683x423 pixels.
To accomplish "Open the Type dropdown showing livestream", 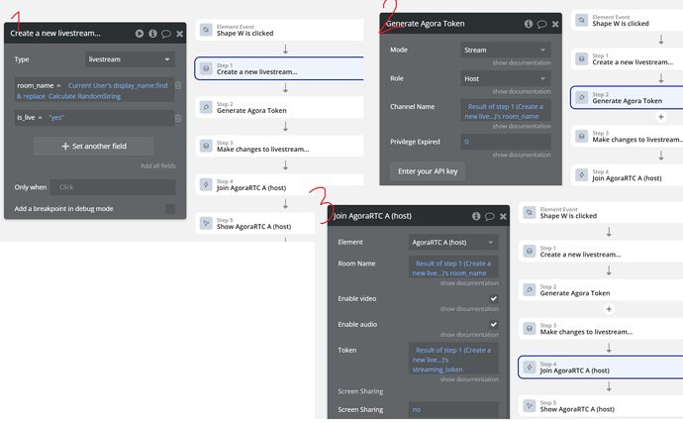I will [x=129, y=59].
